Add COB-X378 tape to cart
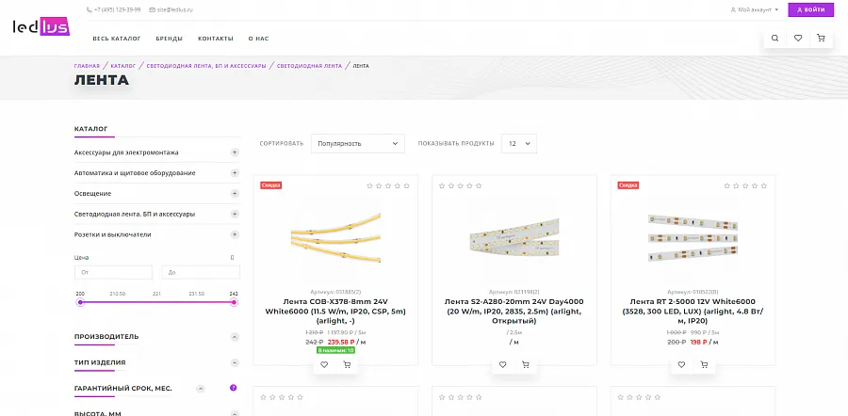848x416 pixels. (347, 364)
